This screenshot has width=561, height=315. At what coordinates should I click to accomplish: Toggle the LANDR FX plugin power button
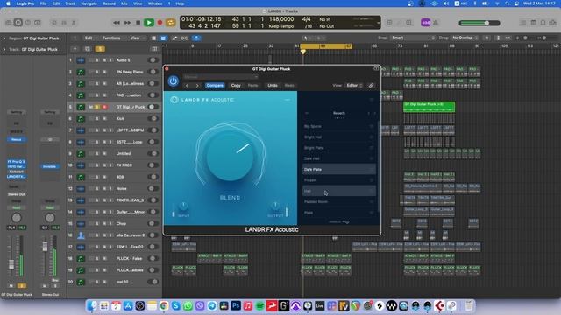(174, 81)
